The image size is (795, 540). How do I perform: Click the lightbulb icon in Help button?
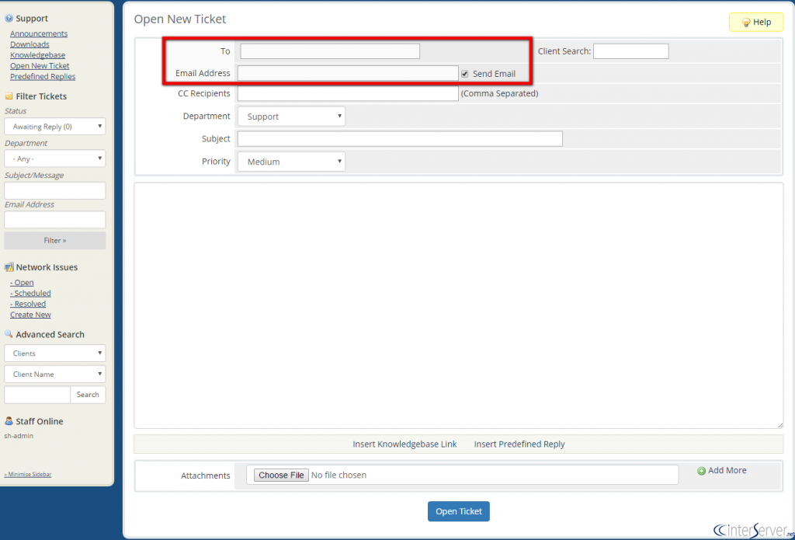pyautogui.click(x=746, y=23)
